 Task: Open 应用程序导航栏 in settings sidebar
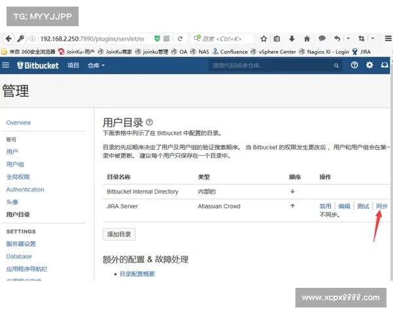[x=27, y=269]
